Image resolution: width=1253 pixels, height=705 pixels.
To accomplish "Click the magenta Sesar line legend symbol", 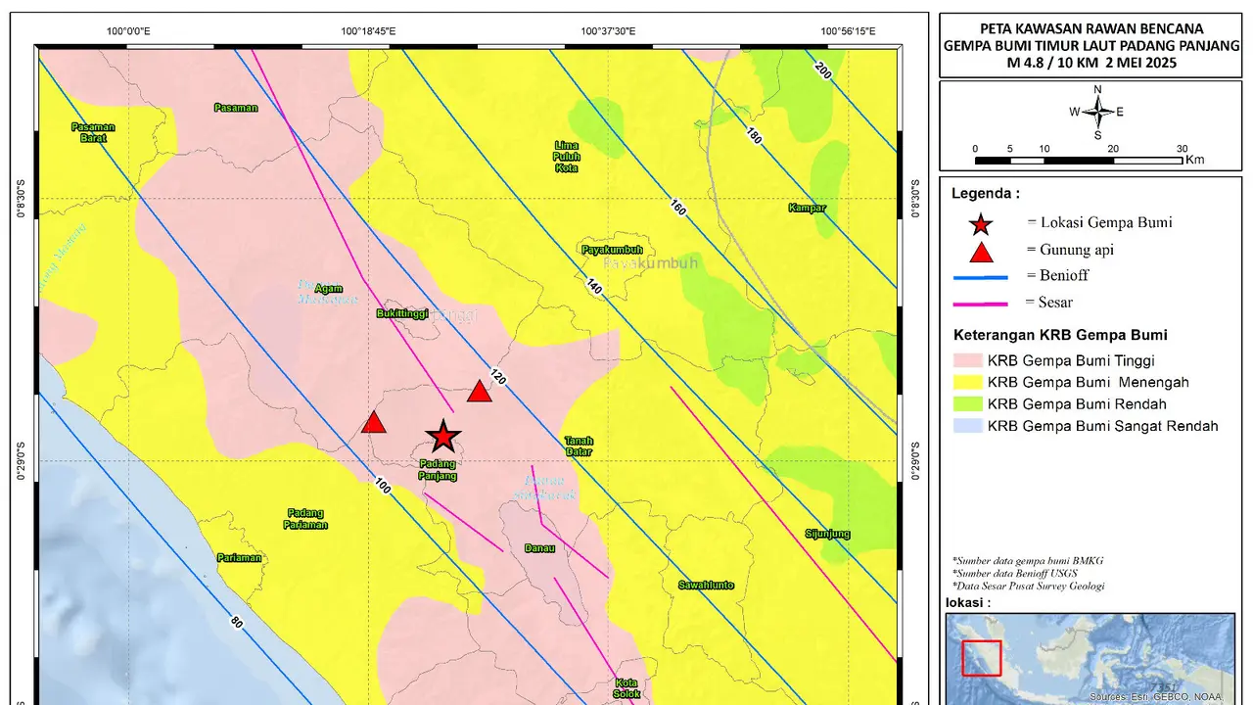I will point(980,304).
